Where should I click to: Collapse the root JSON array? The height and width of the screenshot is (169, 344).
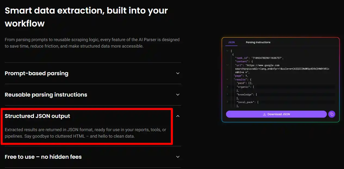point(228,51)
